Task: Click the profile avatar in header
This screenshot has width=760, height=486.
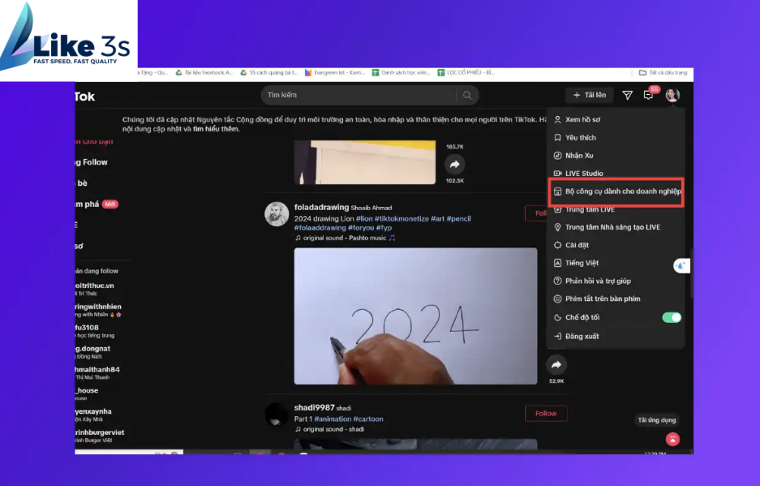Action: pos(672,95)
